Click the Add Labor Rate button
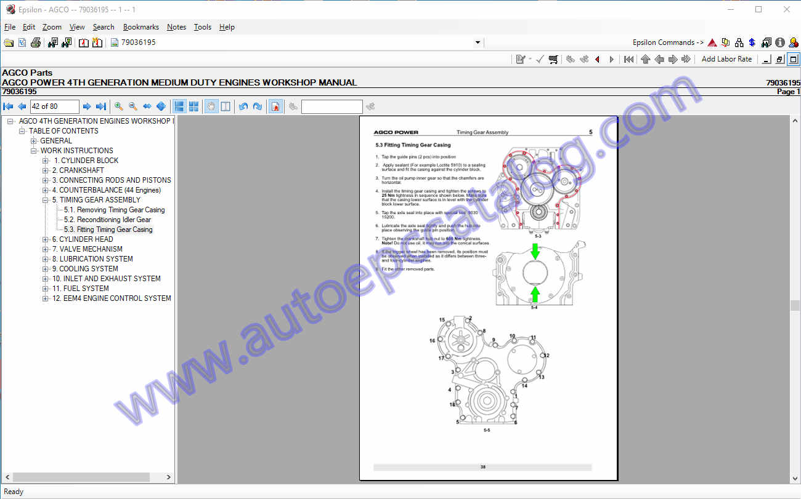Image resolution: width=801 pixels, height=499 pixels. tap(726, 59)
